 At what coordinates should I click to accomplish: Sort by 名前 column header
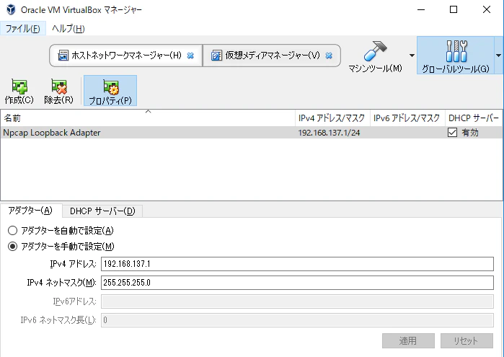(x=148, y=118)
